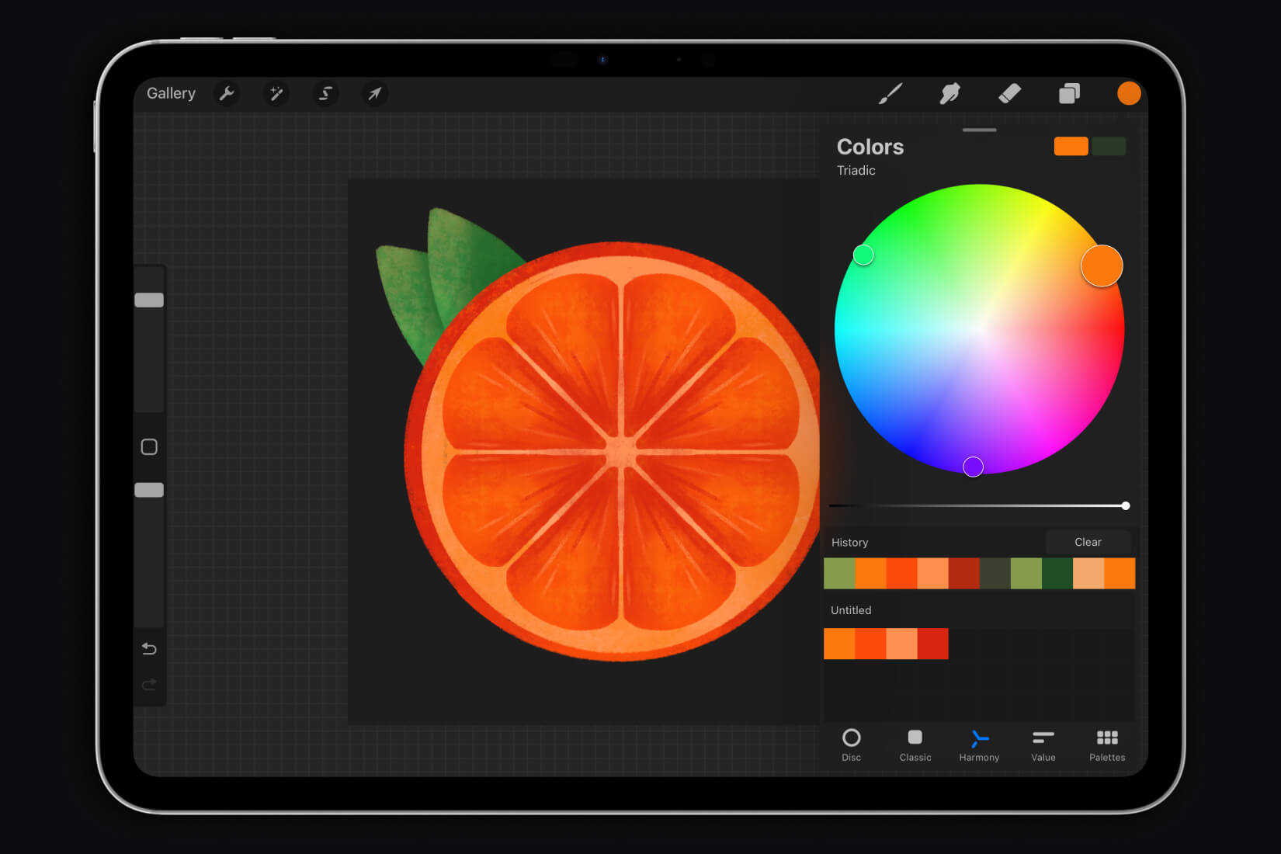The width and height of the screenshot is (1281, 854).
Task: Tap the active color circle in top bar
Action: pos(1129,93)
